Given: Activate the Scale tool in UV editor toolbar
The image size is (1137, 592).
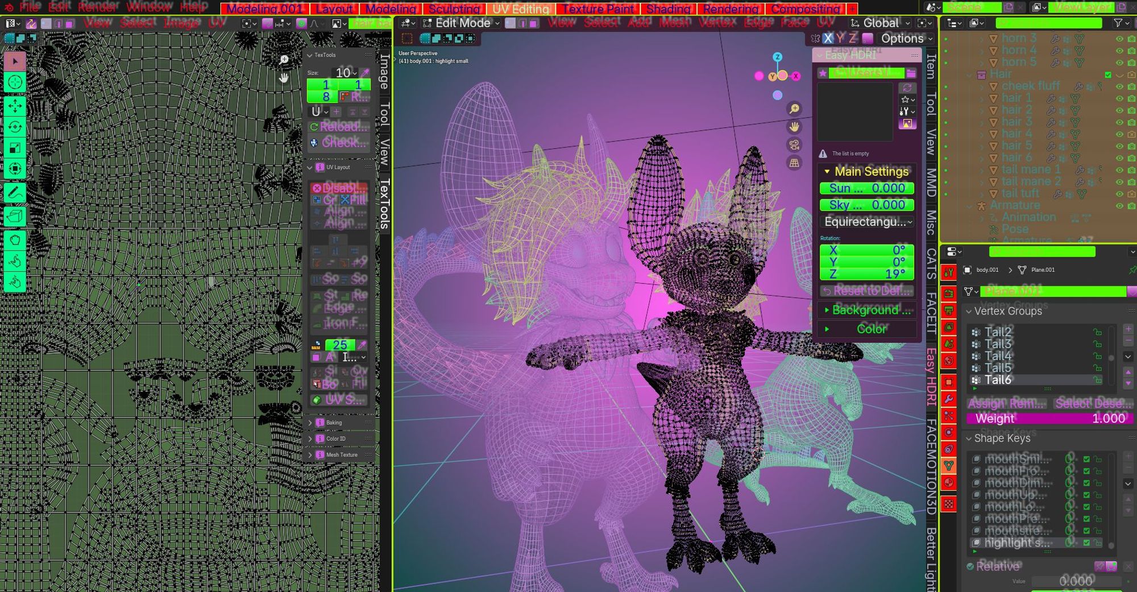Looking at the screenshot, I should point(15,148).
